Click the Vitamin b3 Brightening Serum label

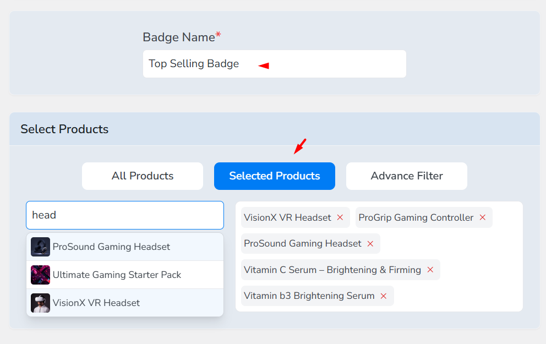309,296
